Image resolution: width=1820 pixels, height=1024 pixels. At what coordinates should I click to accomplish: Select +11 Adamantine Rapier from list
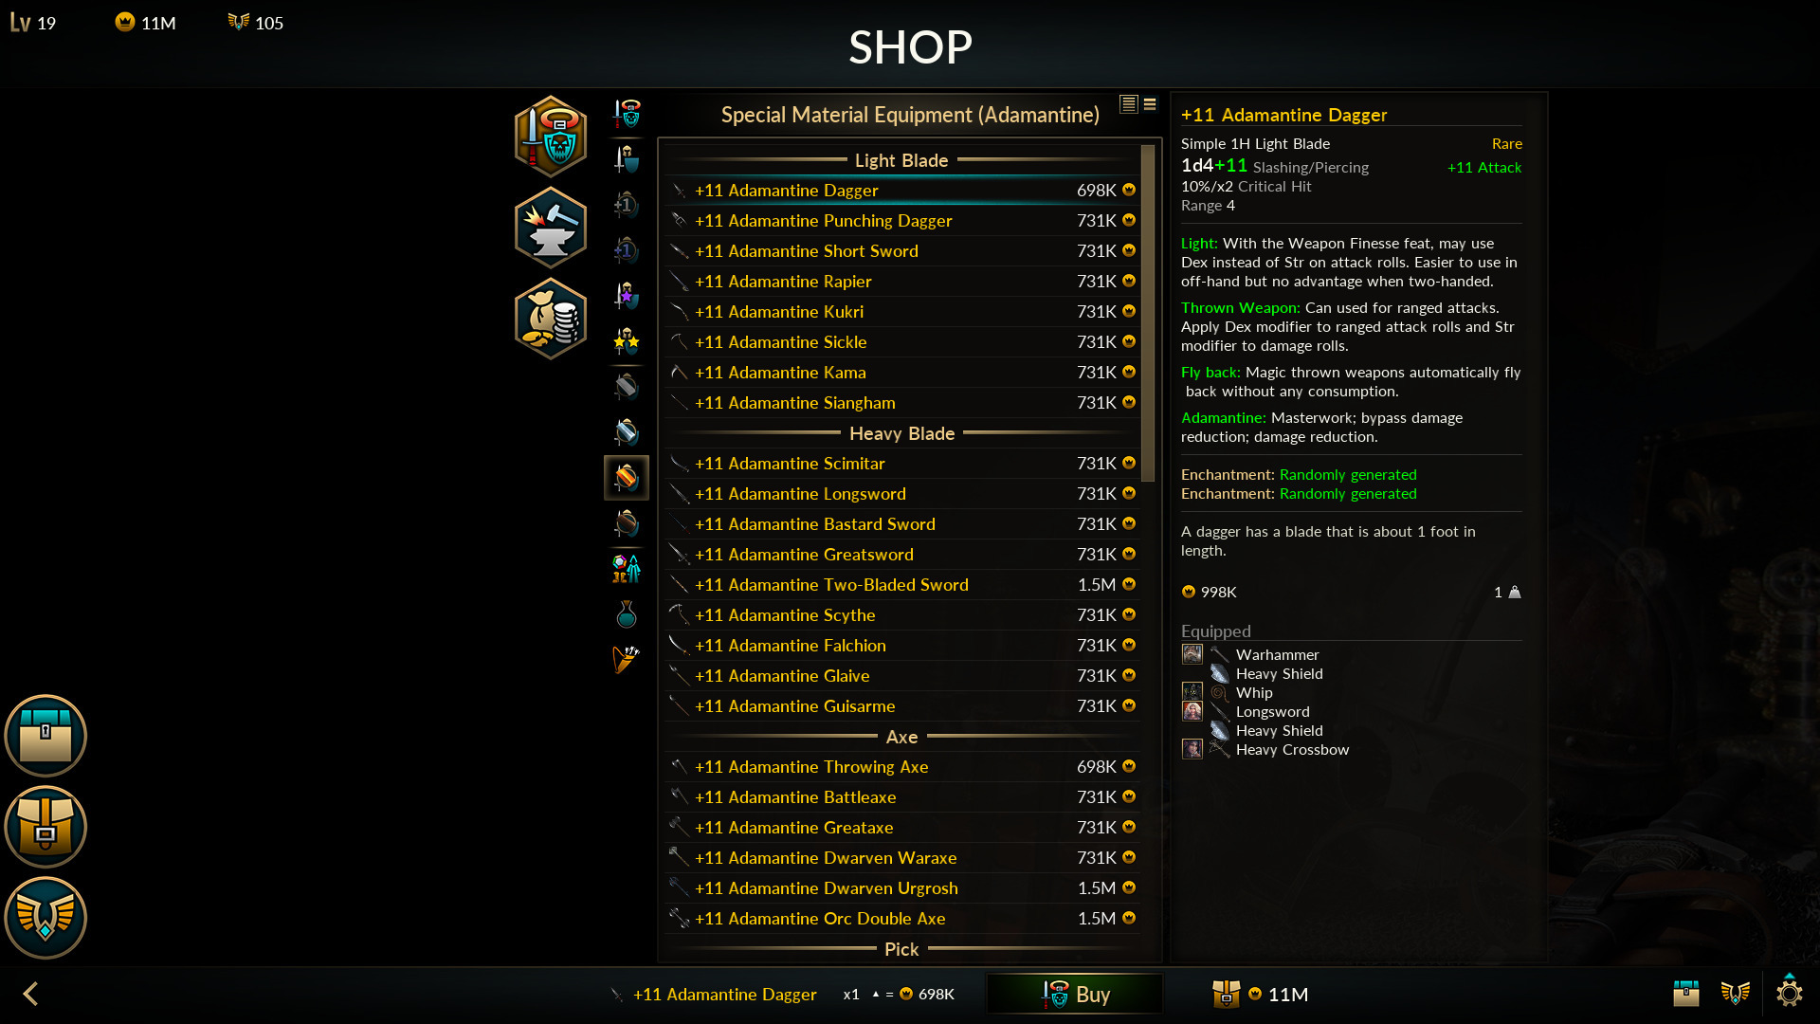tap(901, 282)
